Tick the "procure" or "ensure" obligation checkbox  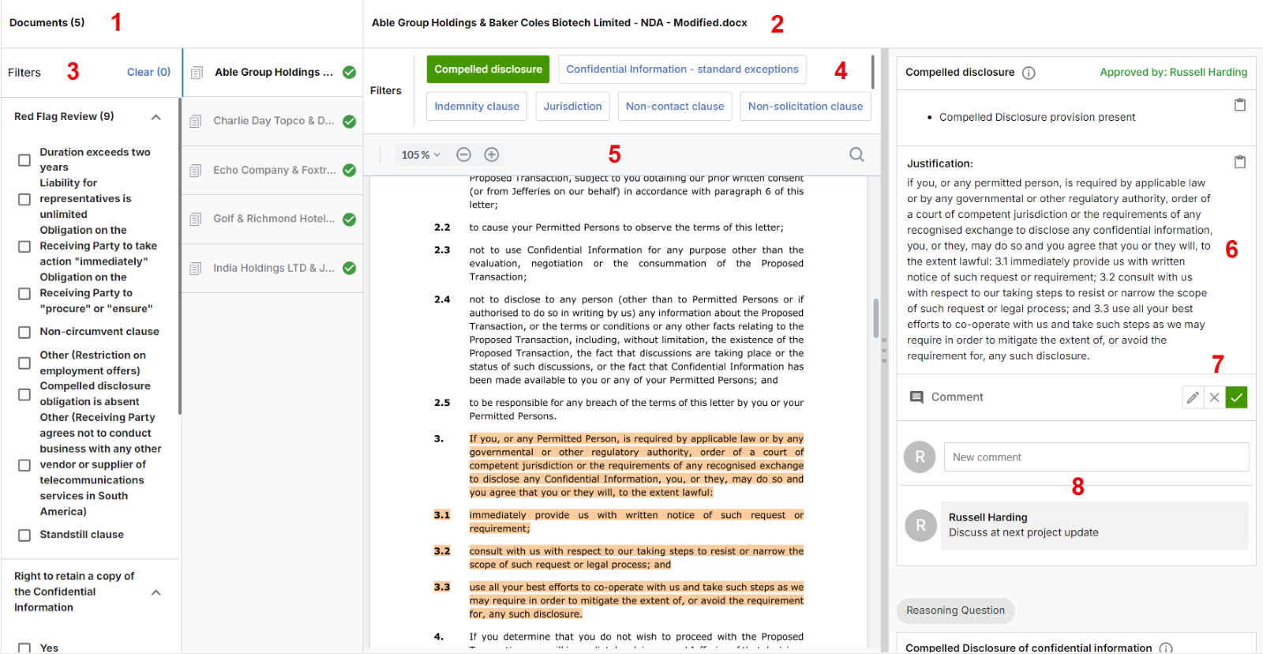(x=24, y=294)
